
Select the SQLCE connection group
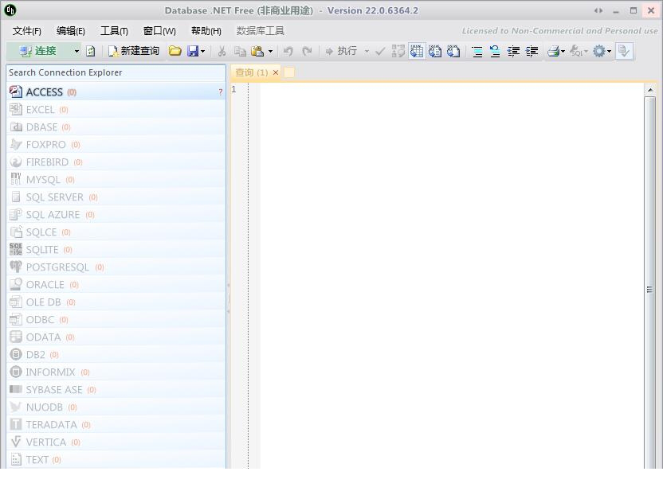[x=116, y=232]
